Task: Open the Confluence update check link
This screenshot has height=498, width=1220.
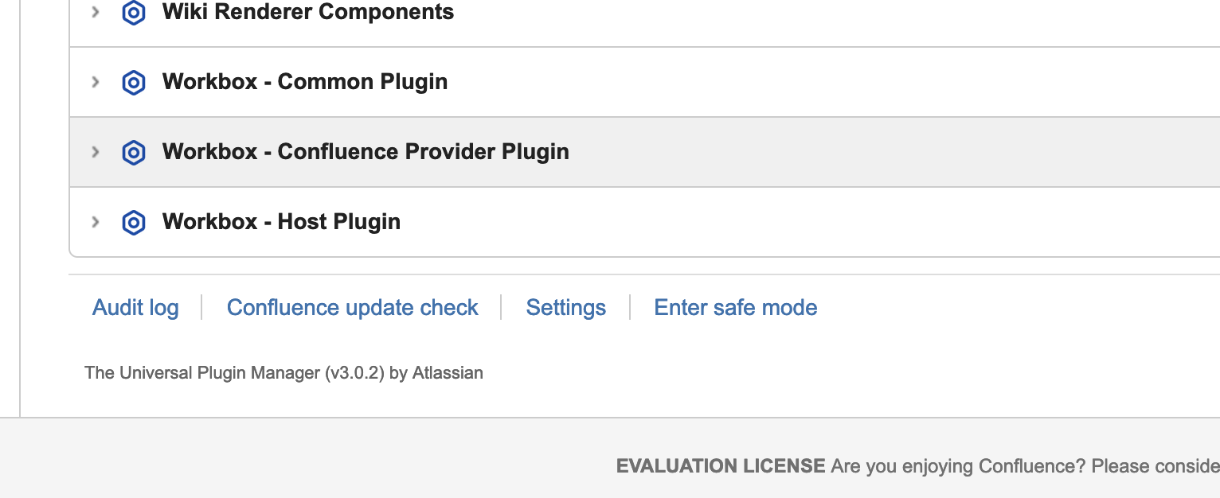Action: pos(353,308)
